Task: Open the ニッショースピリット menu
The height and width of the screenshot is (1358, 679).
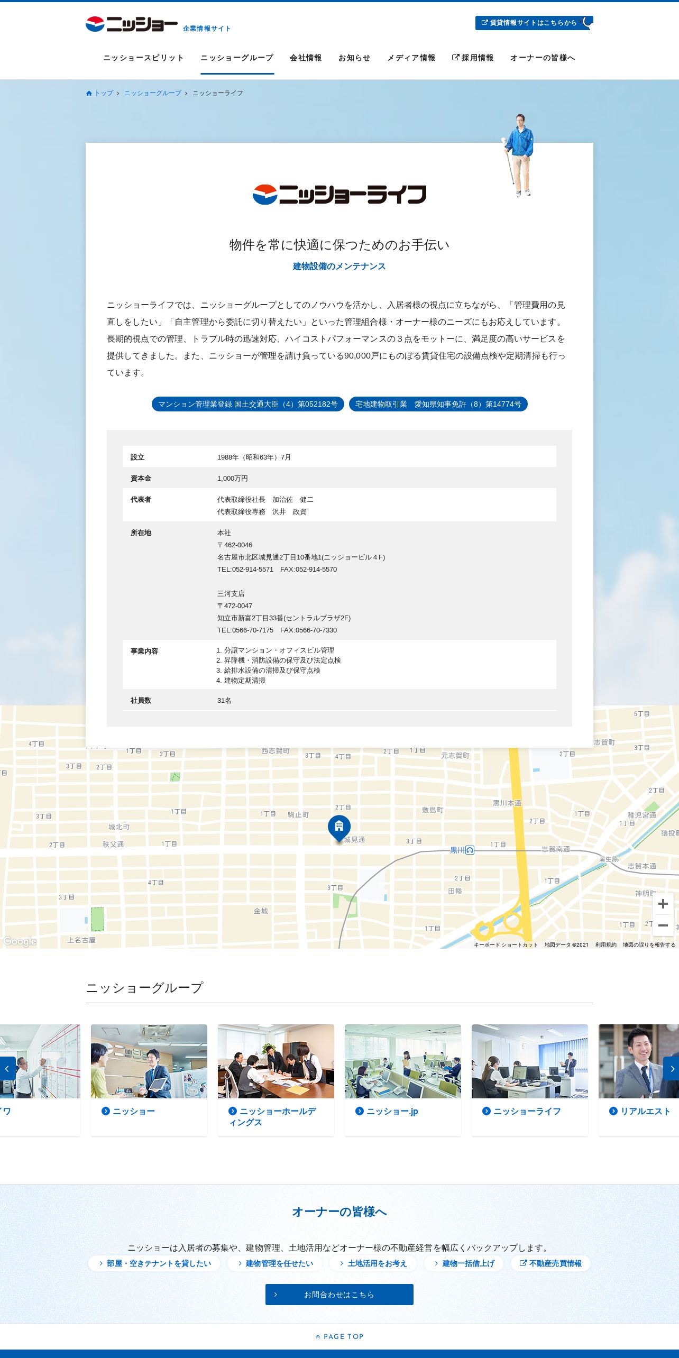Action: point(143,58)
